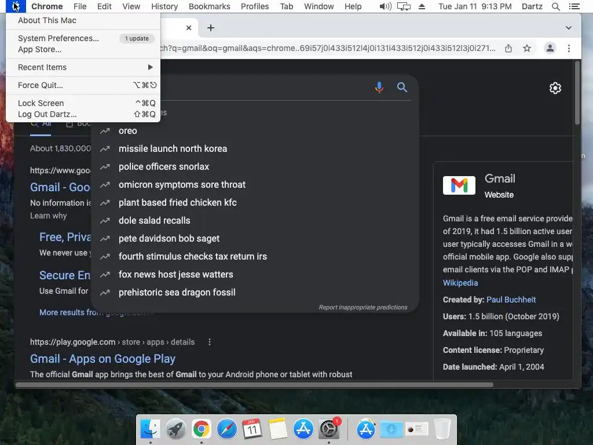Select 'missile launch north korea' suggestion
The height and width of the screenshot is (445, 593).
(255, 149)
